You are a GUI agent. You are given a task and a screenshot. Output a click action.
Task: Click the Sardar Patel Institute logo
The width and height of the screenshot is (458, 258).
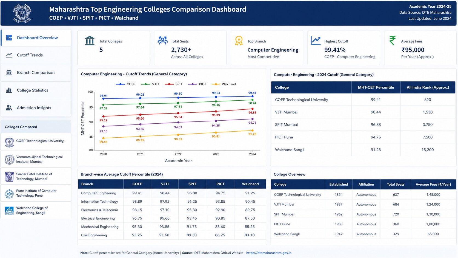pos(10,177)
